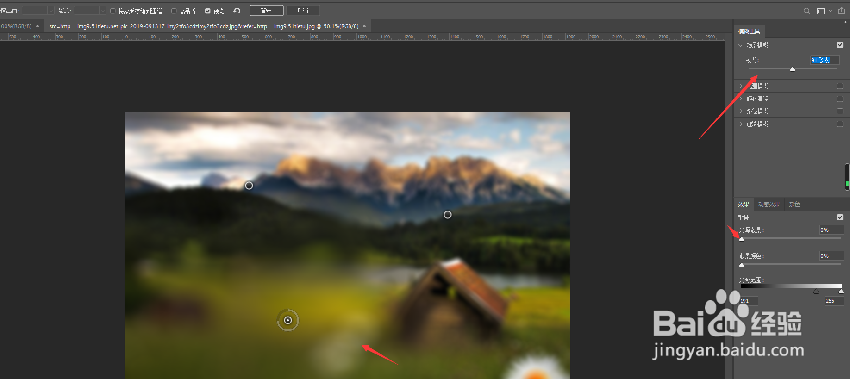The width and height of the screenshot is (850, 379).
Task: Click the reset blur pins arrow icon
Action: click(x=237, y=11)
